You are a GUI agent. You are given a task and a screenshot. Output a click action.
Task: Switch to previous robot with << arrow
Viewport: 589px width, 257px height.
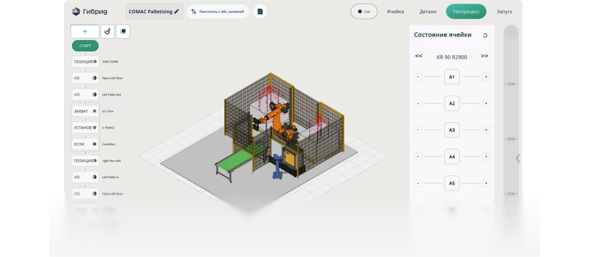pos(418,56)
